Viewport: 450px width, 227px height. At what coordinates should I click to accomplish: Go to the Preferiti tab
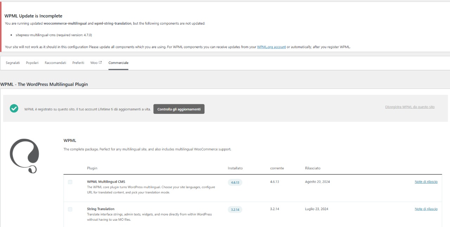(78, 63)
